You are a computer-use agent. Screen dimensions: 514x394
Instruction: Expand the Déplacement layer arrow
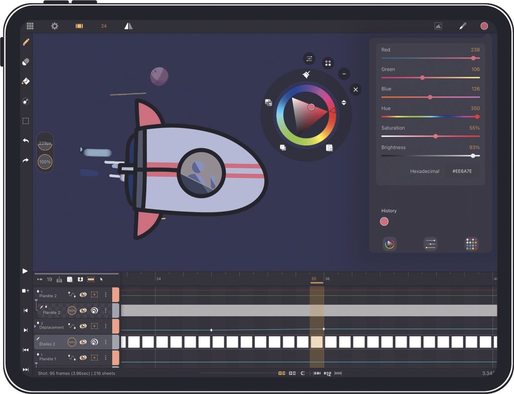click(x=35, y=326)
